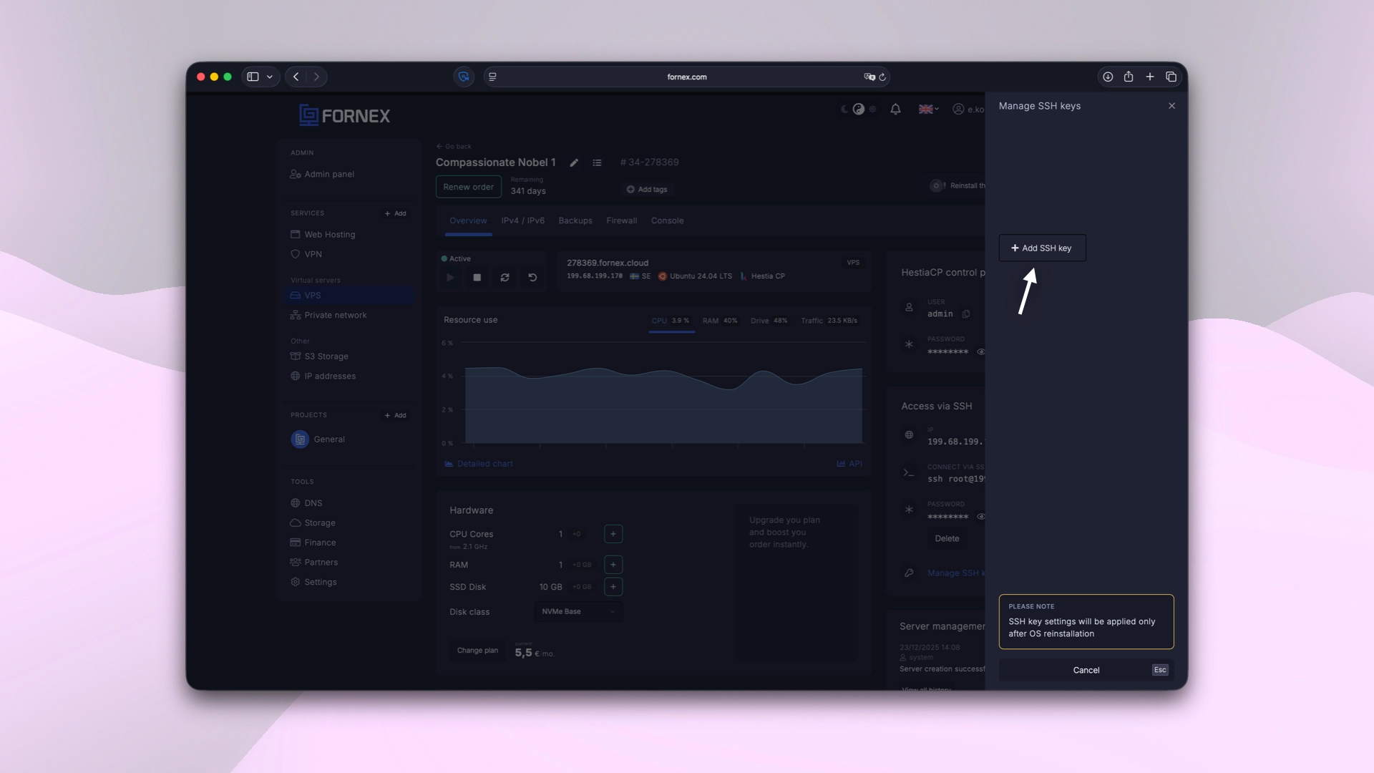This screenshot has width=1374, height=773.
Task: Select the auto theme yin-yang icon
Action: coord(858,109)
